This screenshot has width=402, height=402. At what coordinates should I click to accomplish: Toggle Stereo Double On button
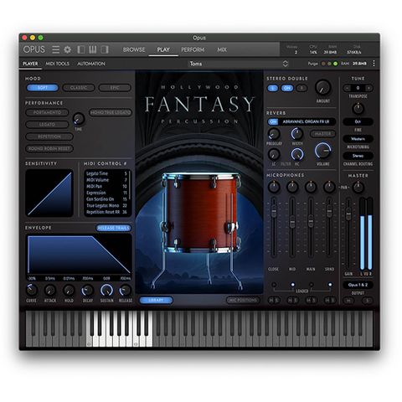click(x=287, y=88)
